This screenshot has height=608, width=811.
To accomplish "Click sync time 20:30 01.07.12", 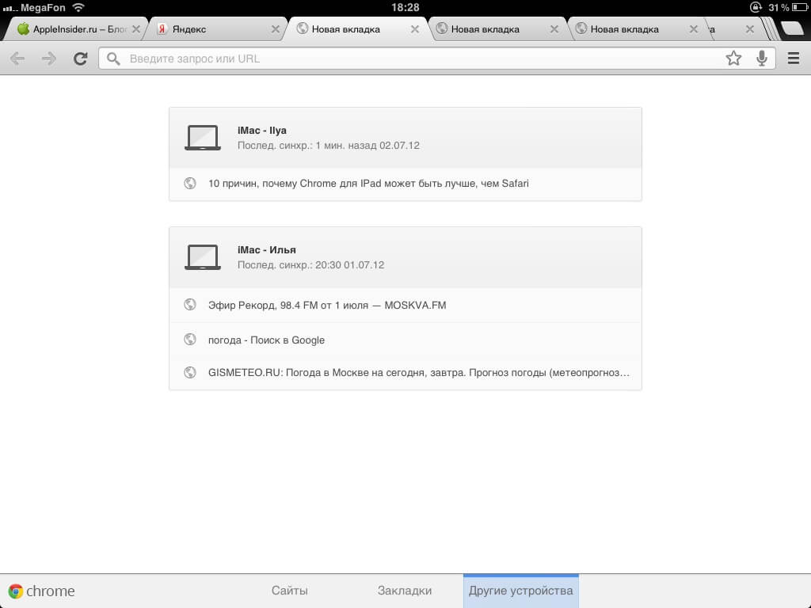I will coord(349,264).
